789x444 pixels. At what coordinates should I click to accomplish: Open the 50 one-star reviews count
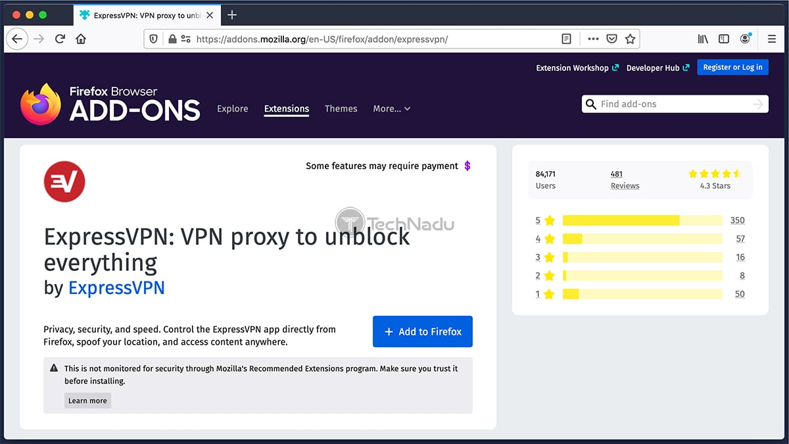tap(740, 294)
